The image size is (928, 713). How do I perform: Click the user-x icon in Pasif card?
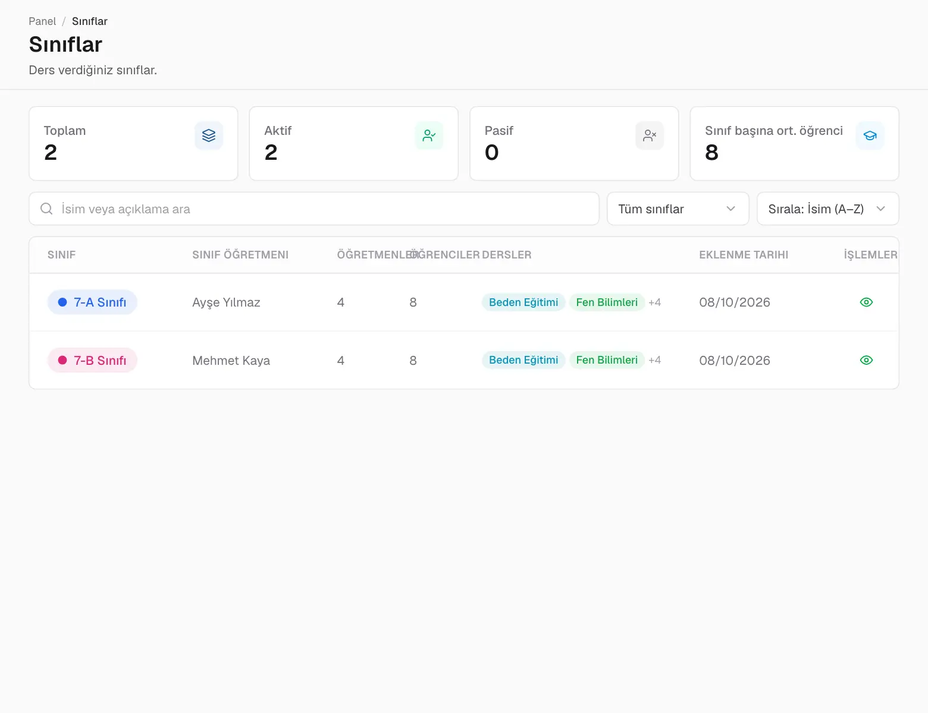[650, 135]
